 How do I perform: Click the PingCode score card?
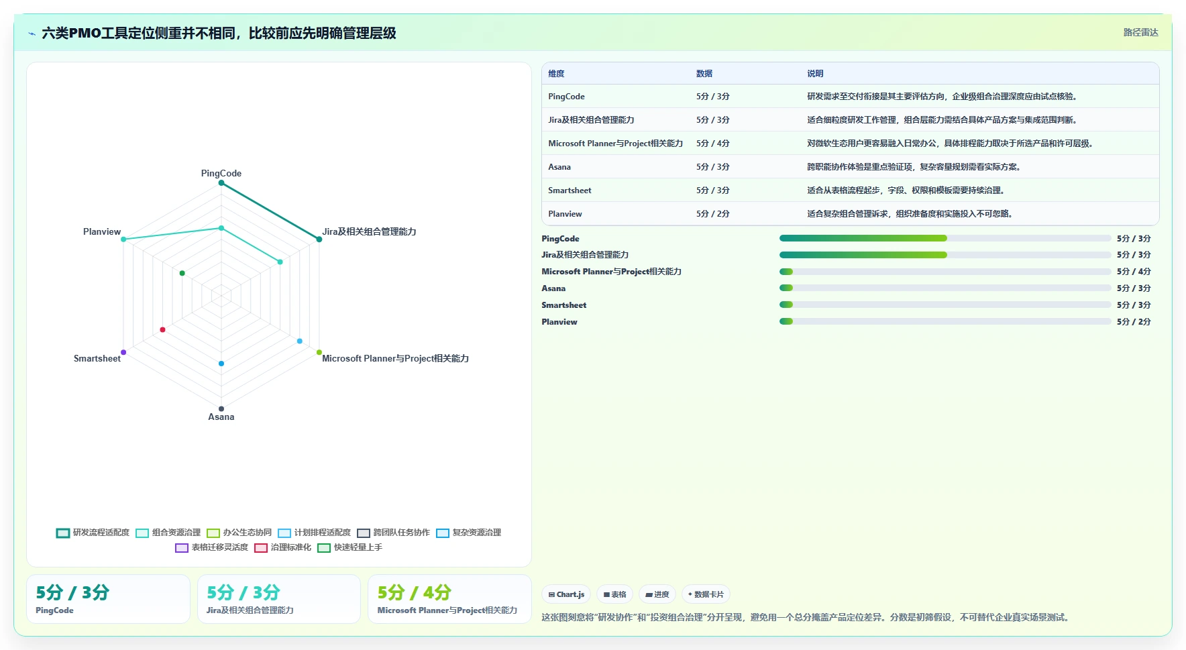pos(108,599)
